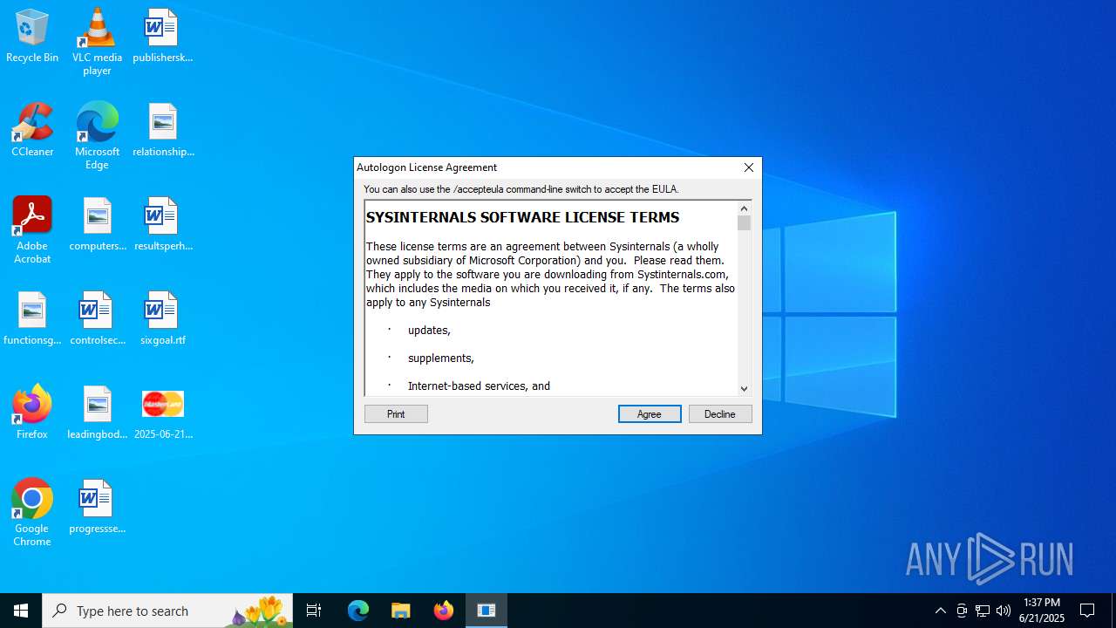Select the functionsg... image file icon
Viewport: 1116px width, 628px height.
(32, 318)
